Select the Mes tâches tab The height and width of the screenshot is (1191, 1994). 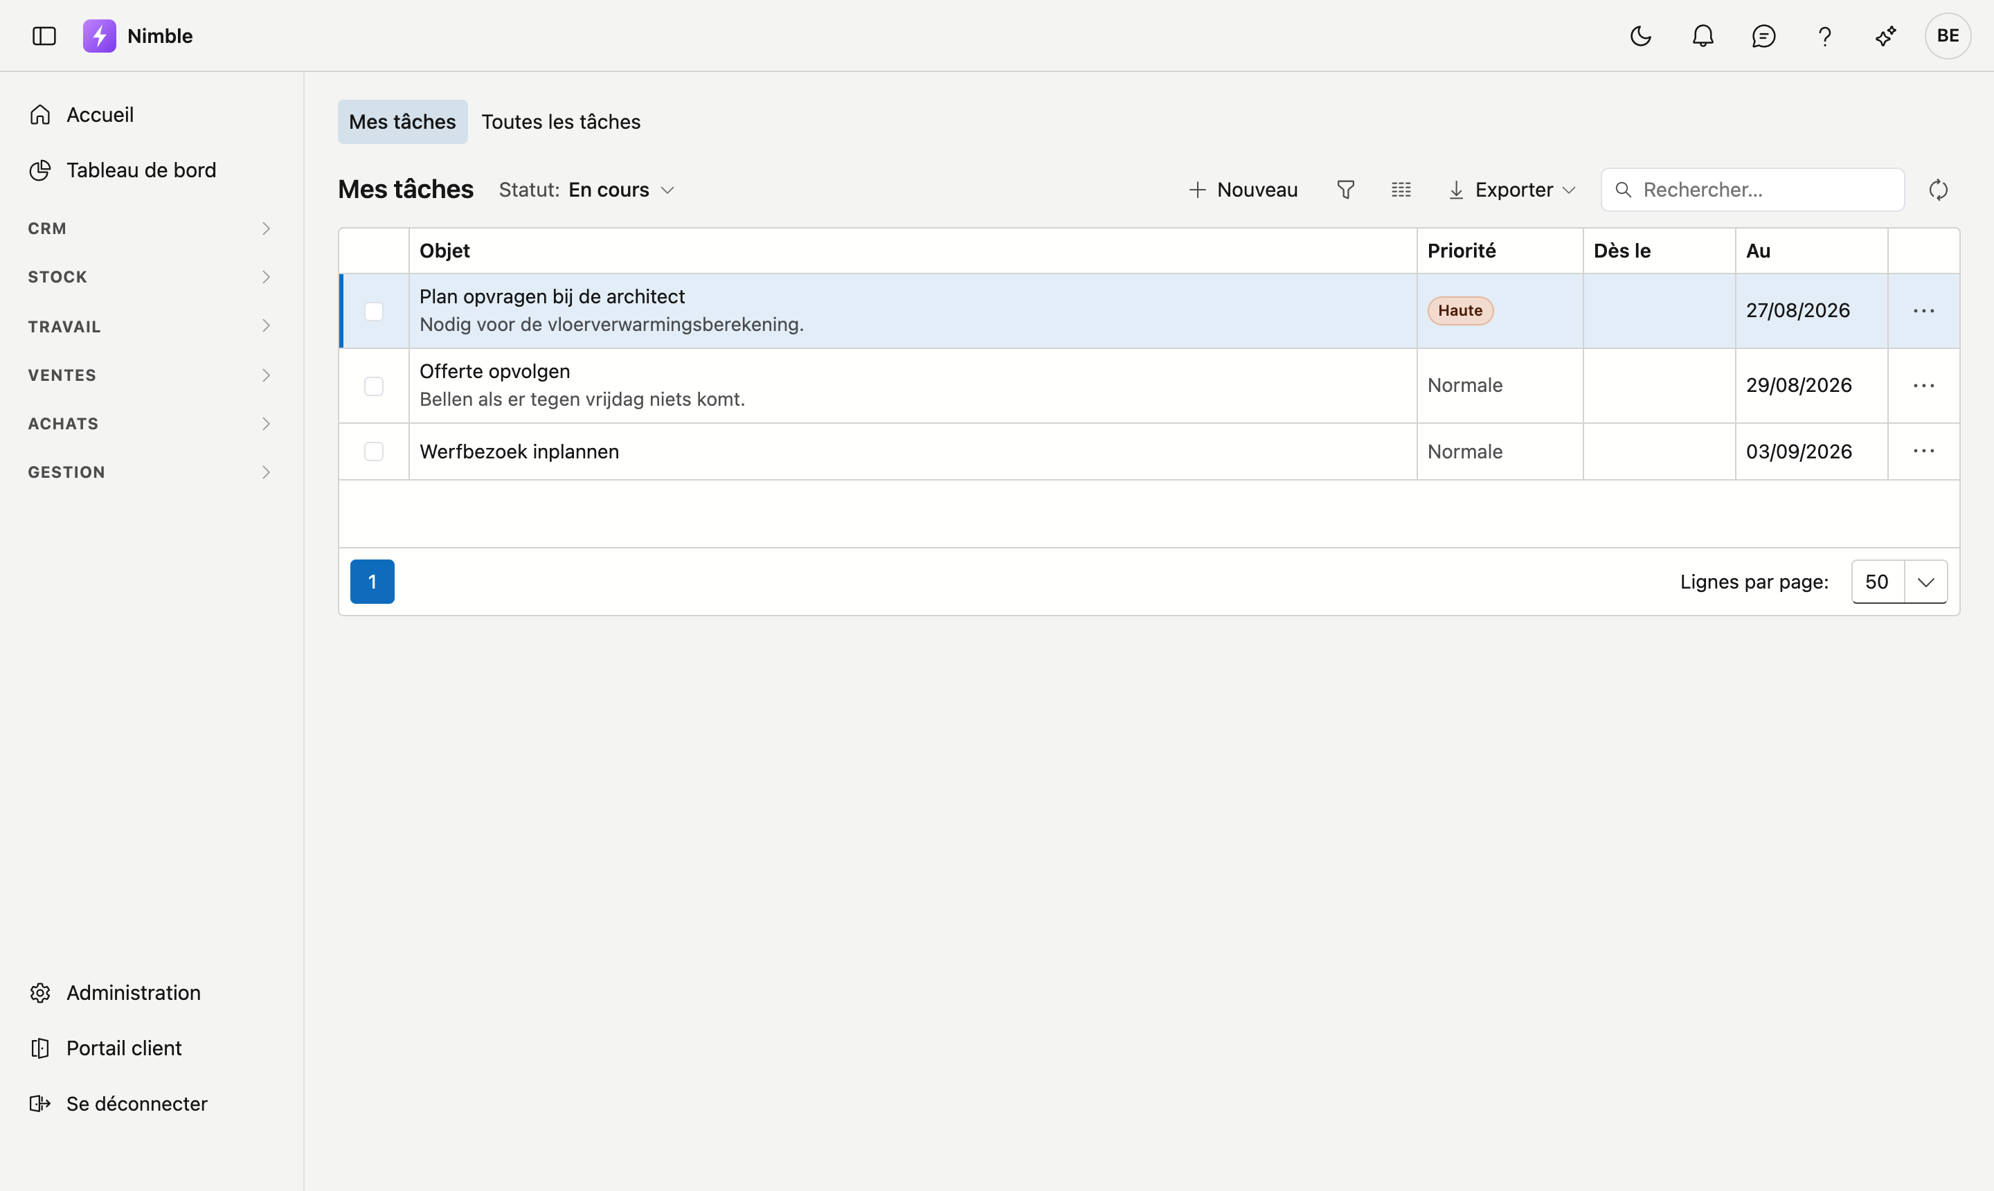(x=402, y=122)
